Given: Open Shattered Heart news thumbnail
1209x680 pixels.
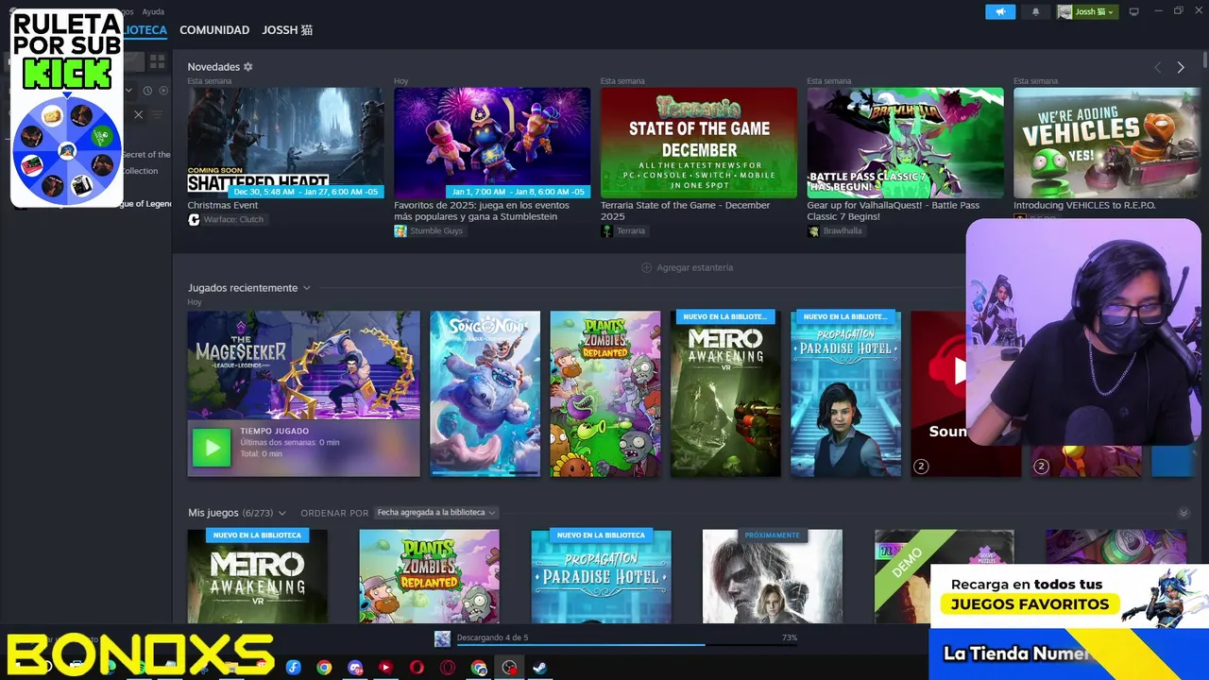Looking at the screenshot, I should (x=285, y=143).
